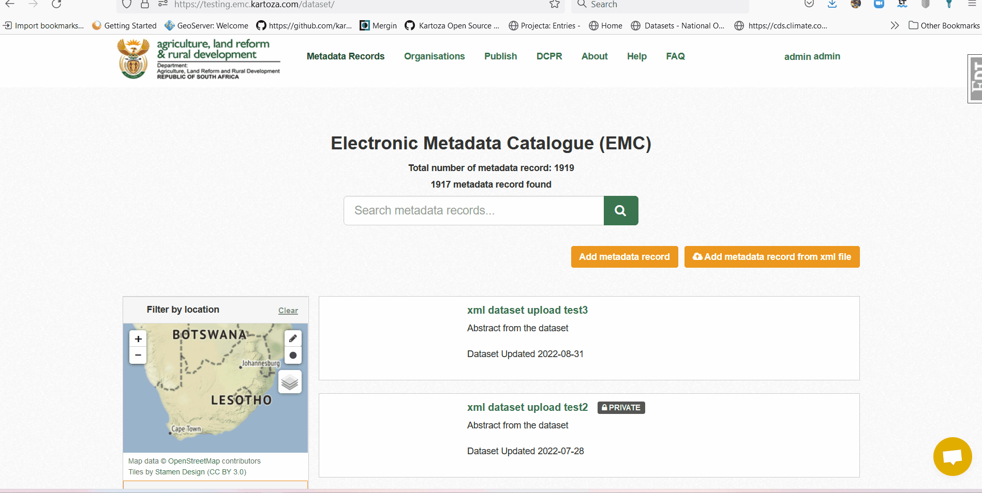Click the Add metadata record button
The width and height of the screenshot is (982, 493).
(624, 257)
